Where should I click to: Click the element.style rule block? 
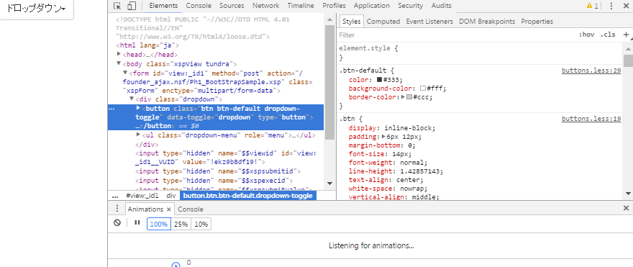[480, 53]
